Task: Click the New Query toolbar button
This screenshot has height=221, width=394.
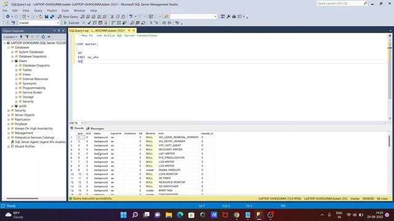Action: (x=68, y=17)
